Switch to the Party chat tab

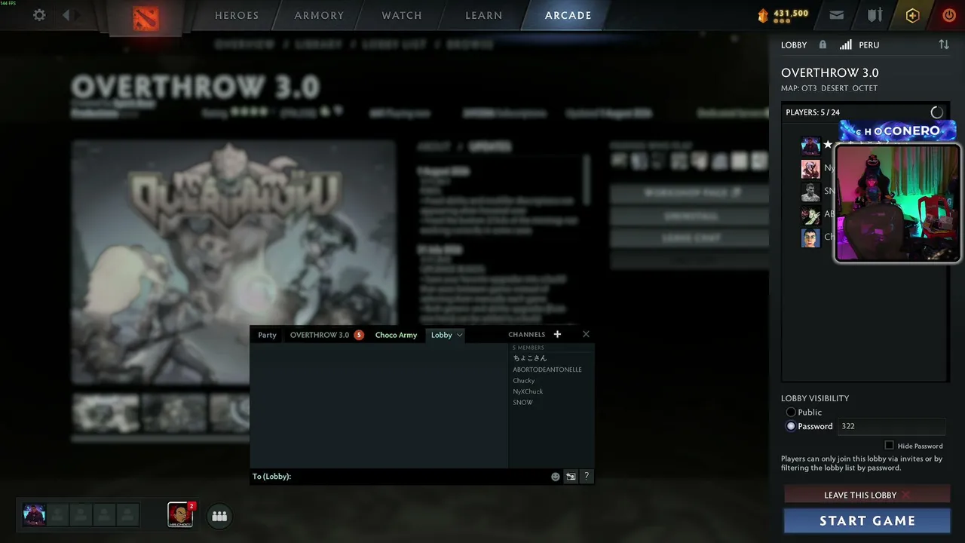click(x=267, y=335)
